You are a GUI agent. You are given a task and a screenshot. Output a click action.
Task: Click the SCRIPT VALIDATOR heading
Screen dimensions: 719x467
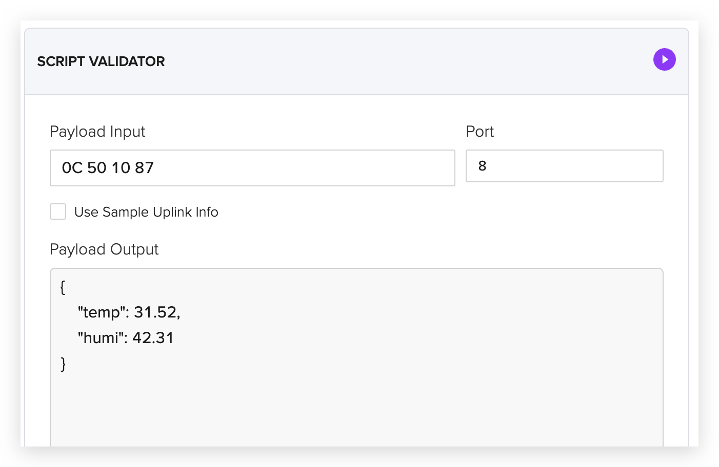click(101, 61)
